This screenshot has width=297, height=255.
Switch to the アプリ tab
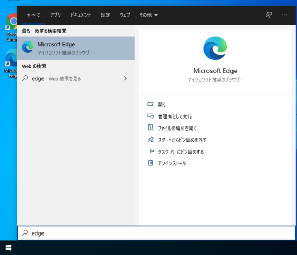coord(55,15)
